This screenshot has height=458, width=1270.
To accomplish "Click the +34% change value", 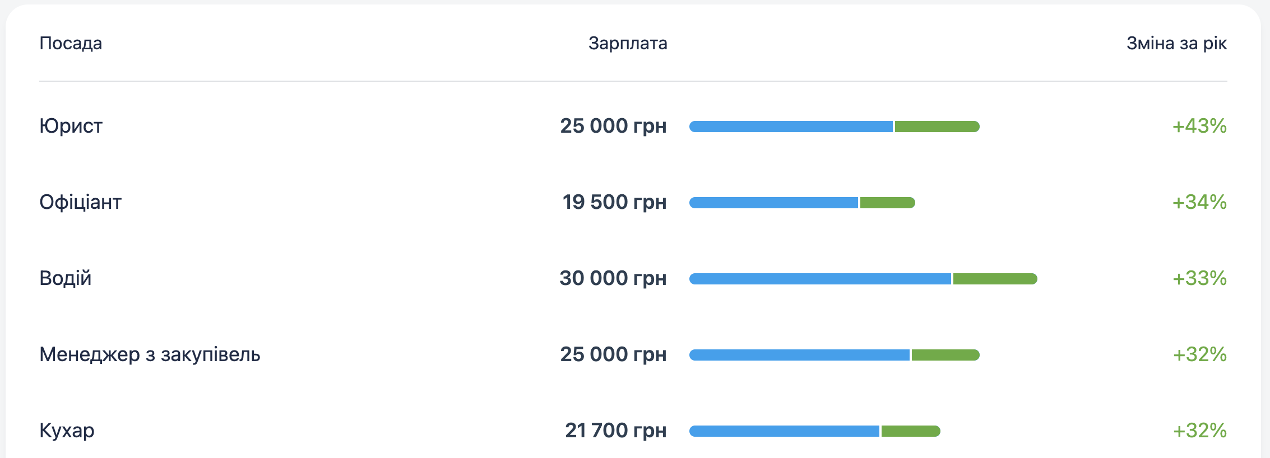I will pos(1199,202).
